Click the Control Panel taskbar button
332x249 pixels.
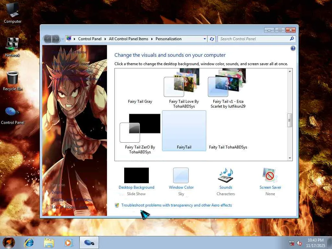[89, 243]
